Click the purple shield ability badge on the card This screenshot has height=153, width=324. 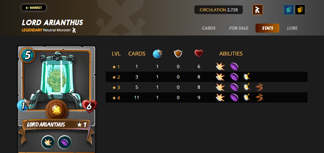tap(65, 142)
